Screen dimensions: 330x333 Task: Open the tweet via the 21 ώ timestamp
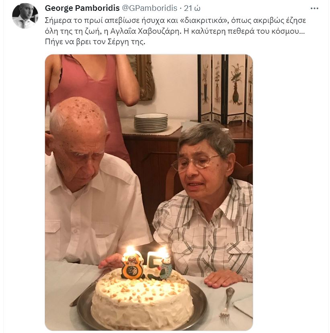point(192,8)
